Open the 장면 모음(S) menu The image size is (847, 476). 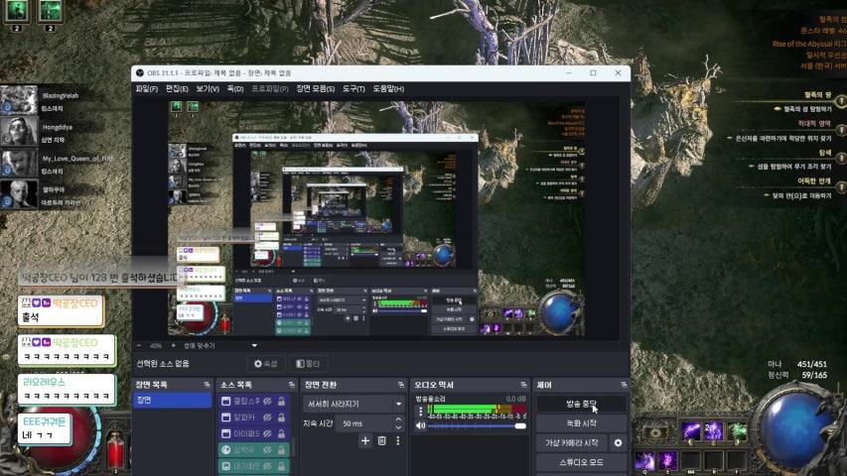coord(316,88)
